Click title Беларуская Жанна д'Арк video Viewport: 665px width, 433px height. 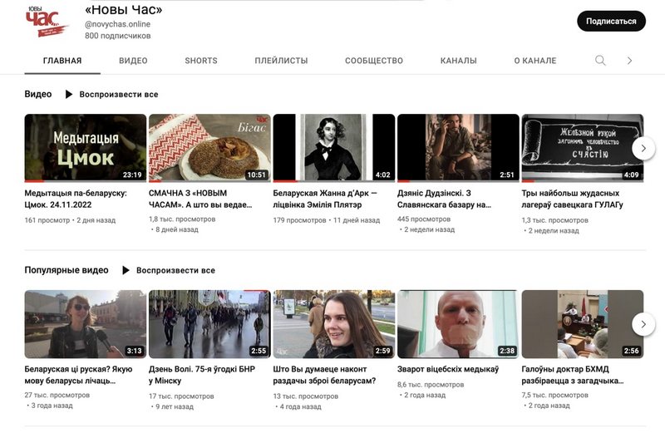325,199
